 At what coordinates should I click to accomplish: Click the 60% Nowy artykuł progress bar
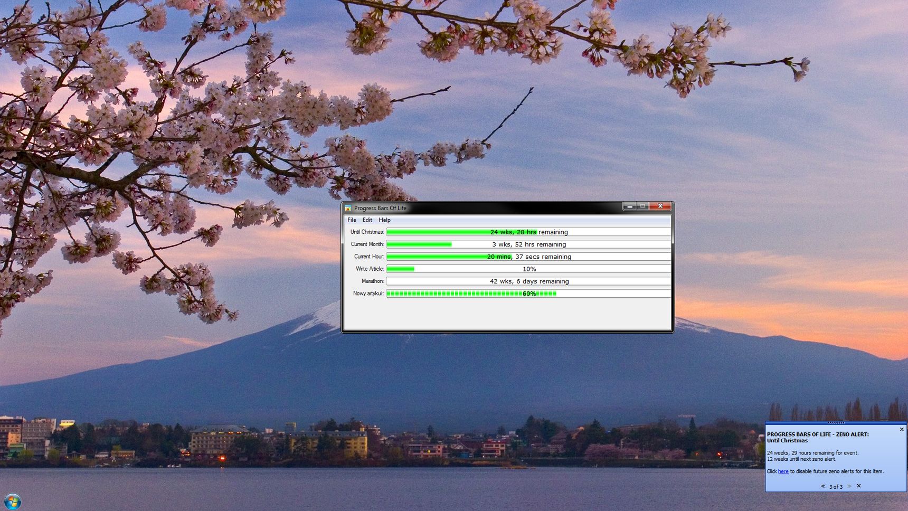pyautogui.click(x=528, y=294)
